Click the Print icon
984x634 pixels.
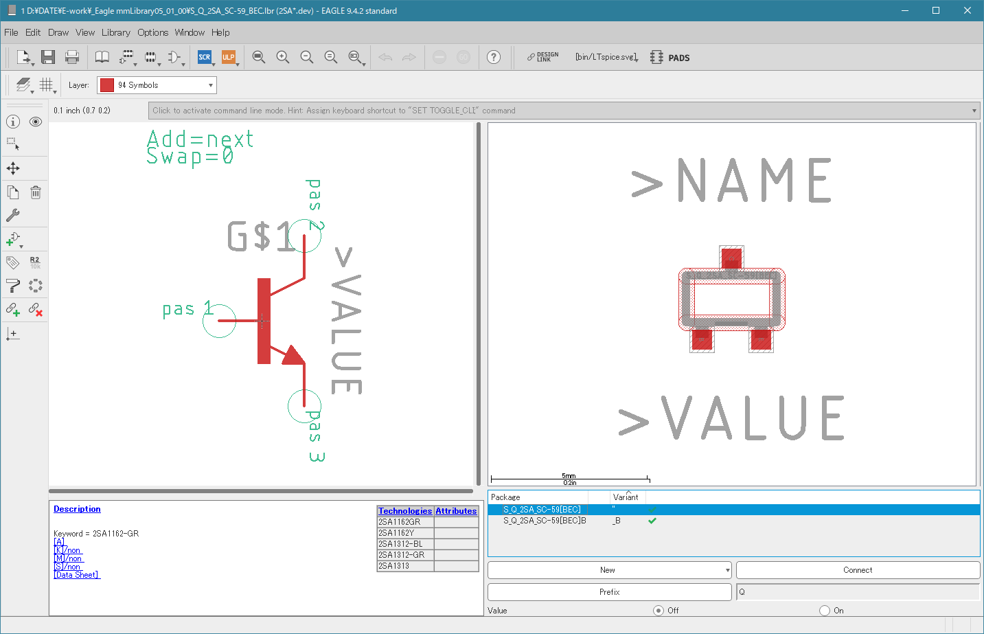tap(72, 57)
